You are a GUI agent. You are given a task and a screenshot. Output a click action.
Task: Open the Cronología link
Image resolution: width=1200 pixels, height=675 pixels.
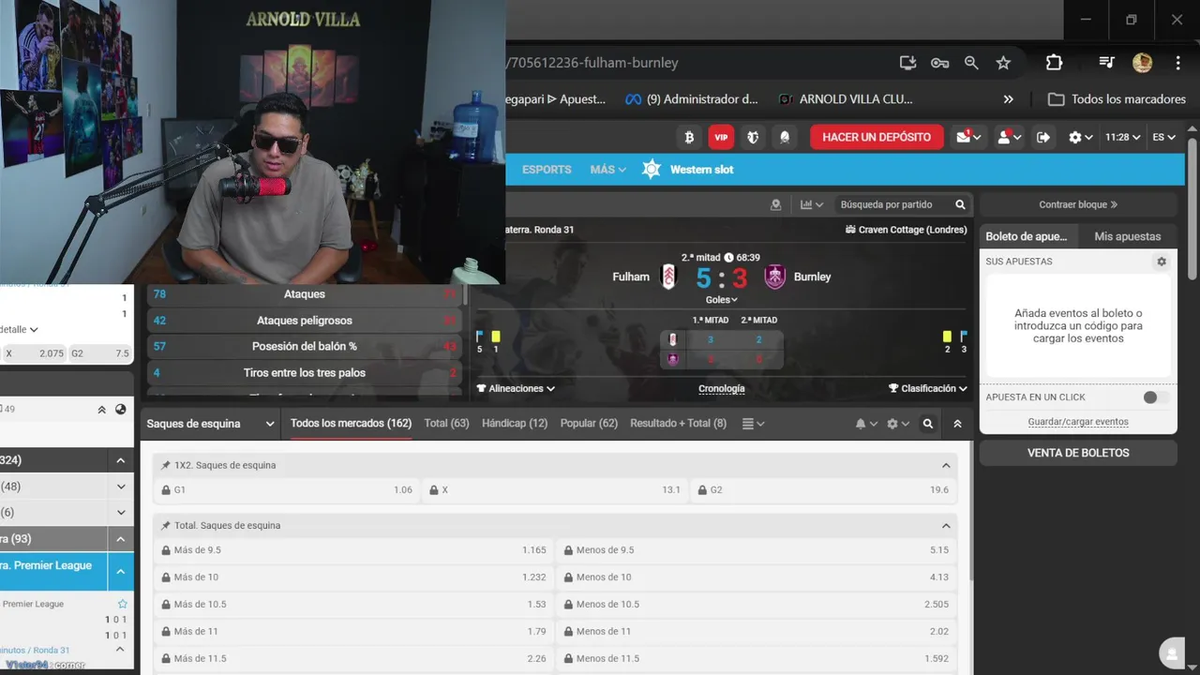pos(722,388)
